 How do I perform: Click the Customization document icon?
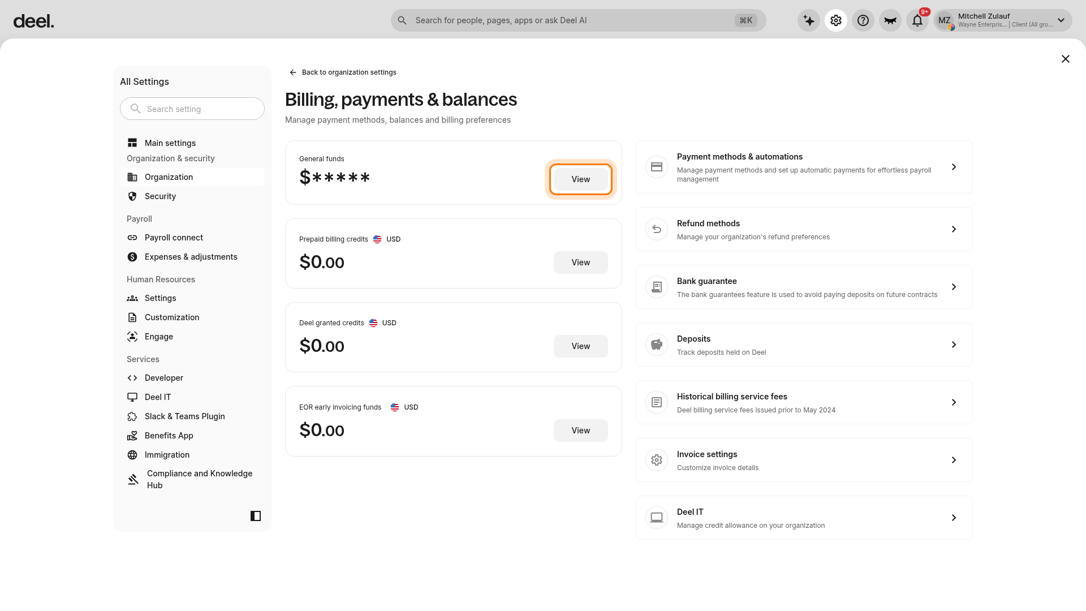coord(132,317)
